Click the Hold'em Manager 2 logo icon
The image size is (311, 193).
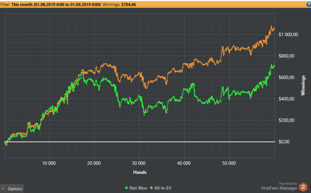click(303, 187)
